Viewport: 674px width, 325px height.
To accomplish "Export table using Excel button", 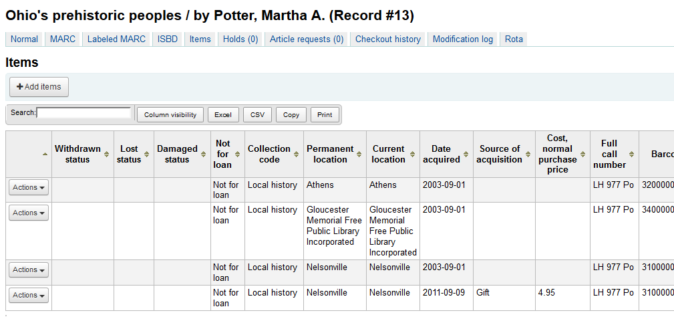I will point(222,115).
